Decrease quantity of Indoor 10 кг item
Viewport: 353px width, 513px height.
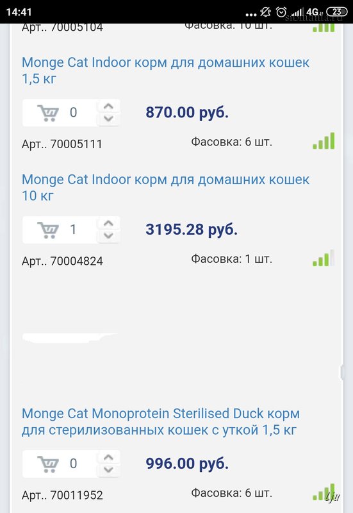108,235
